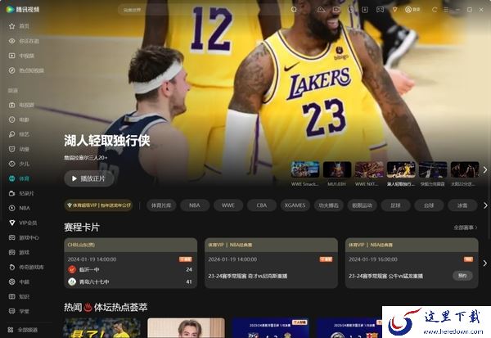Click the video camera icon in title bar
Screen dimensions: 491x338
tap(336, 10)
